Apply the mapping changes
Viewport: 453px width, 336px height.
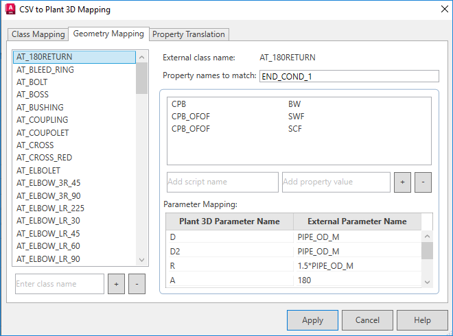312,320
